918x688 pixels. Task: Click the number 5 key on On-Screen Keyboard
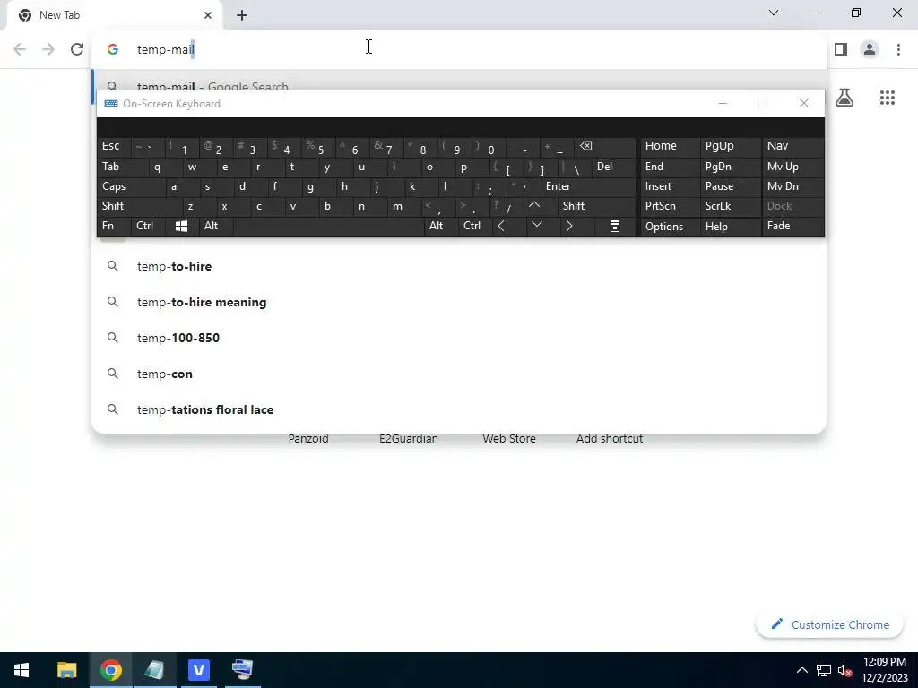(x=318, y=146)
